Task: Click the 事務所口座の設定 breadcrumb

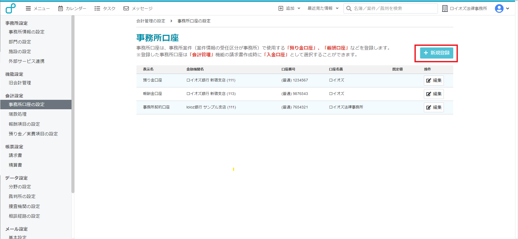Action: click(x=194, y=21)
